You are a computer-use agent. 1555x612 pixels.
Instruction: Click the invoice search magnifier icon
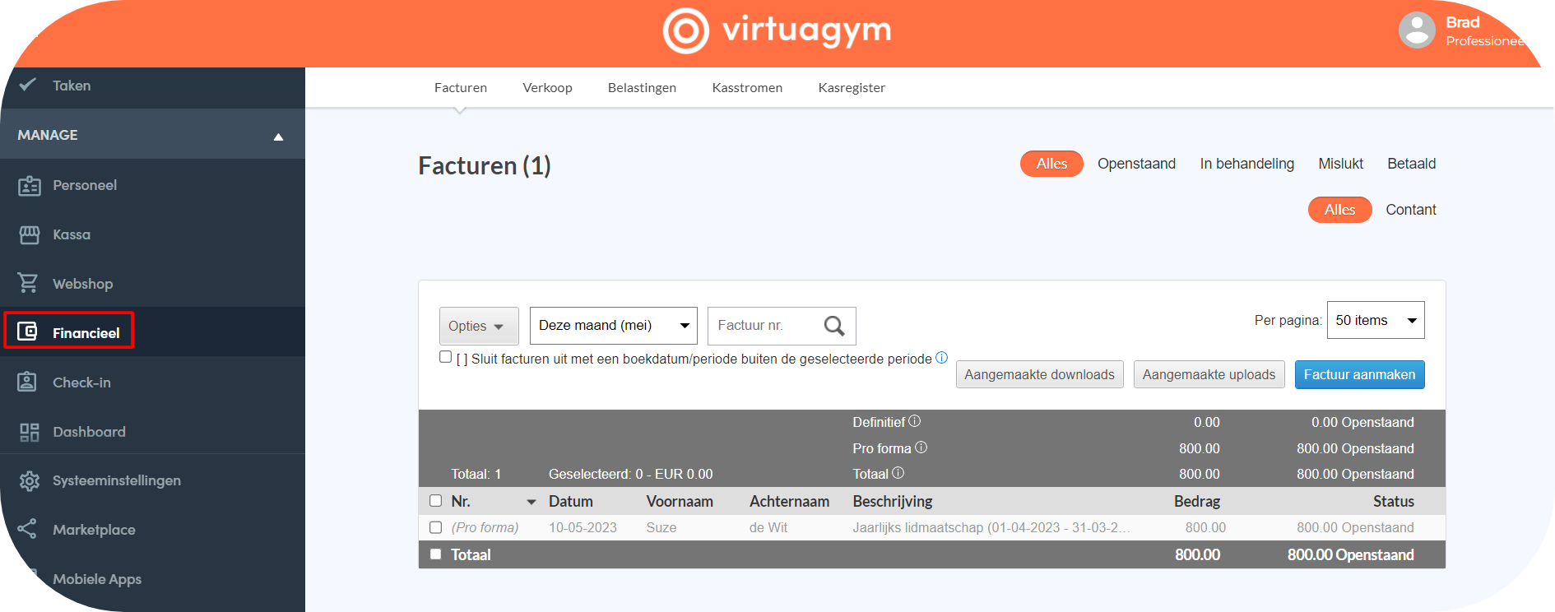point(834,326)
